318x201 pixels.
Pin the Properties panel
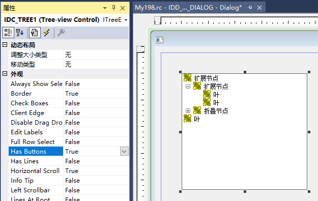click(x=113, y=8)
